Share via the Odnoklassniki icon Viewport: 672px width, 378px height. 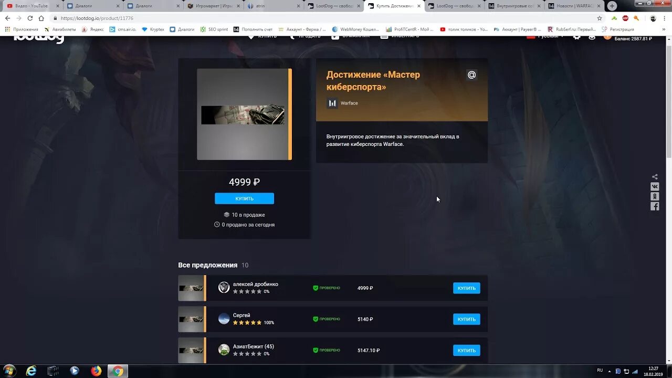(655, 196)
